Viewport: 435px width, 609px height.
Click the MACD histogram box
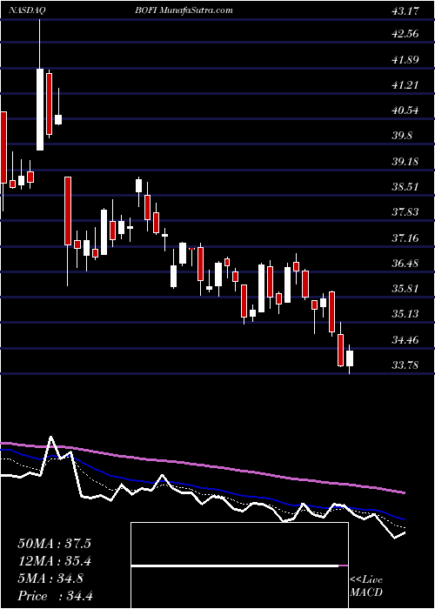(x=239, y=565)
